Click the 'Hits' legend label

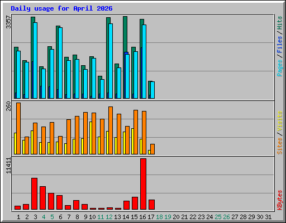[279, 23]
